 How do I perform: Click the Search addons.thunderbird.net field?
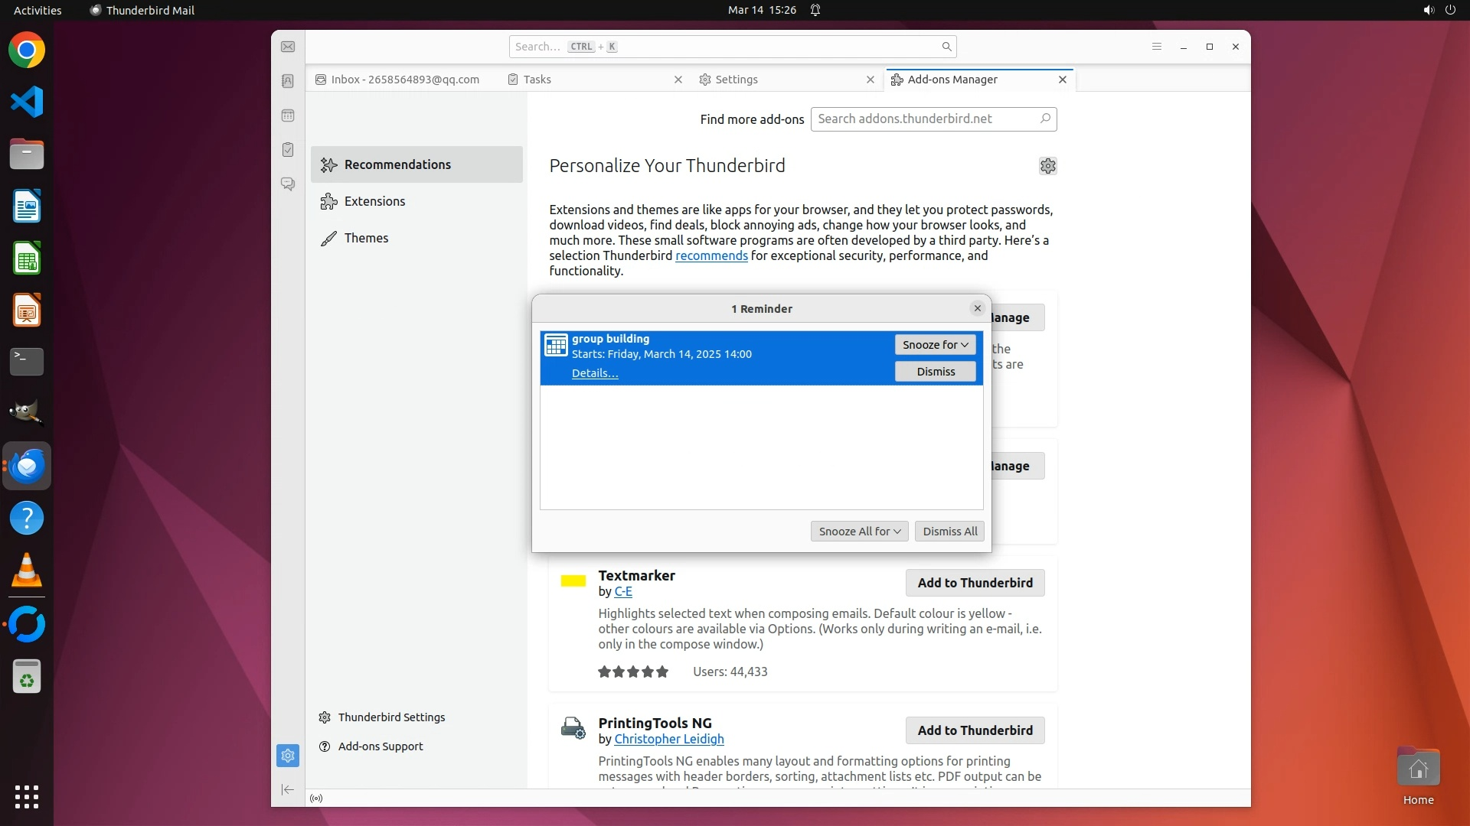coord(925,119)
